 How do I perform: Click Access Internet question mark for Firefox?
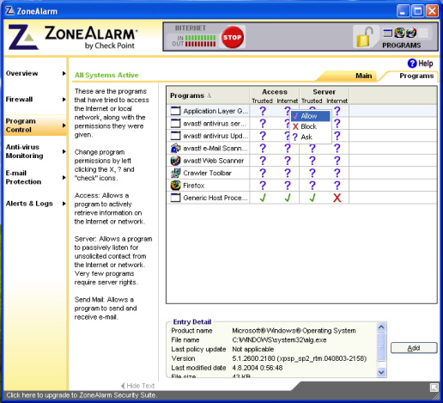coord(288,186)
